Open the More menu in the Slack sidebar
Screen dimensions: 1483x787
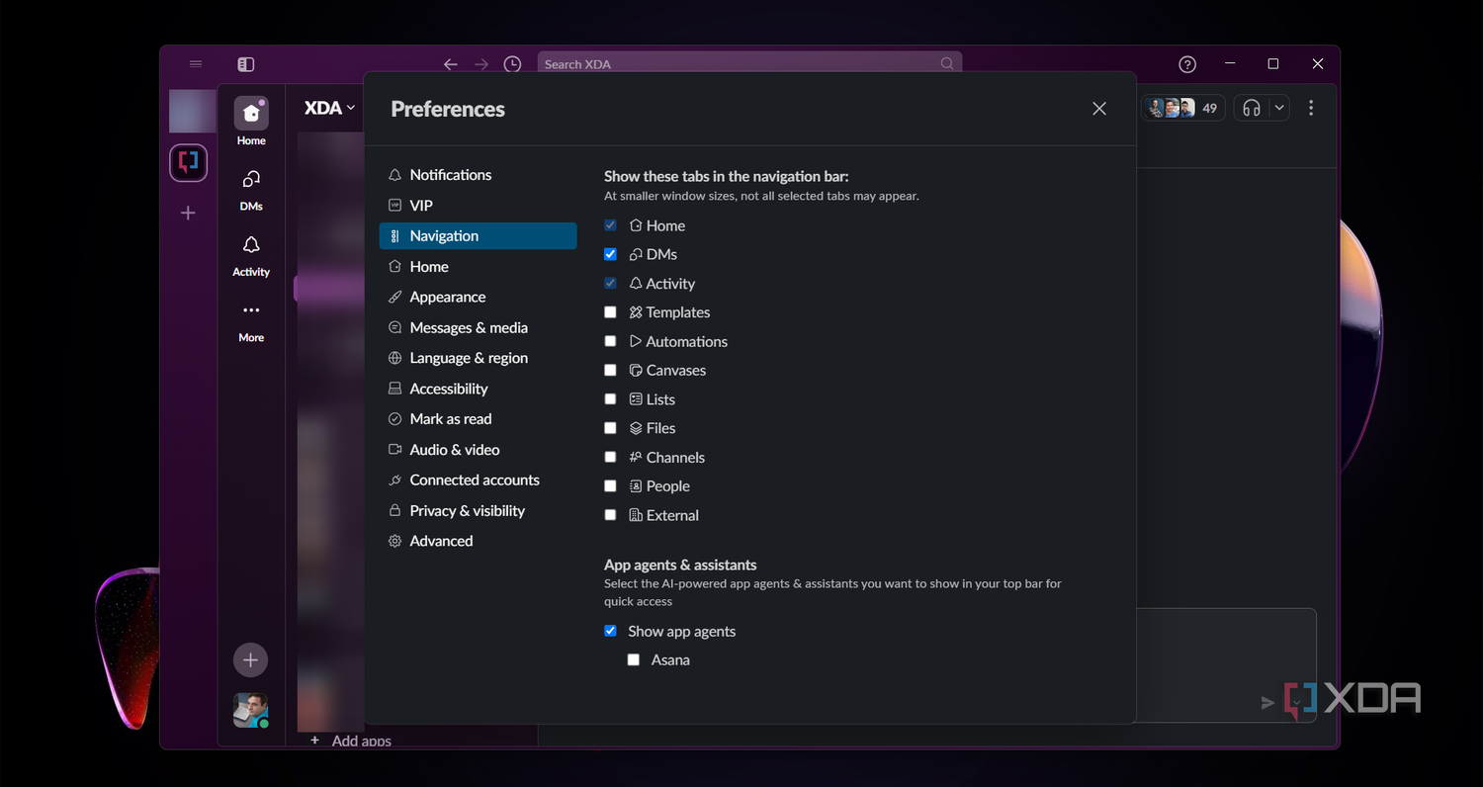251,320
